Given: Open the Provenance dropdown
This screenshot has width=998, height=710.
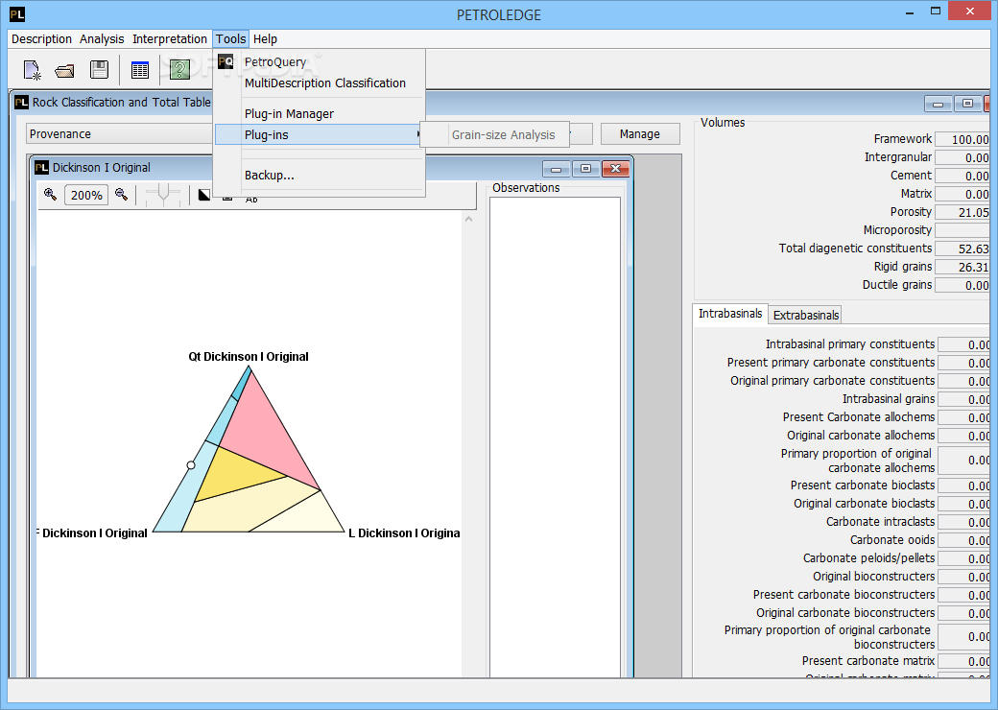Looking at the screenshot, I should pos(120,134).
